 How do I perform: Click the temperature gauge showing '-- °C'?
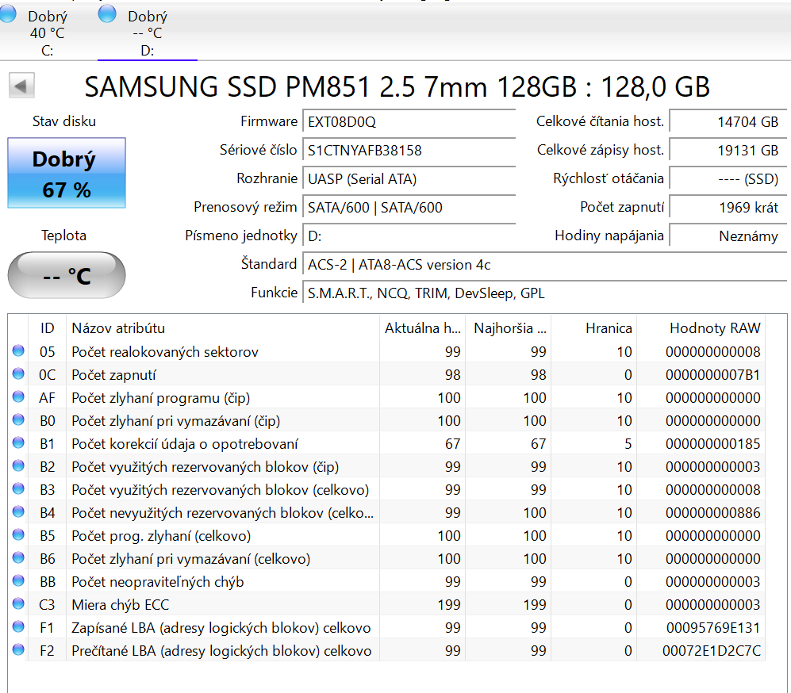(x=66, y=274)
